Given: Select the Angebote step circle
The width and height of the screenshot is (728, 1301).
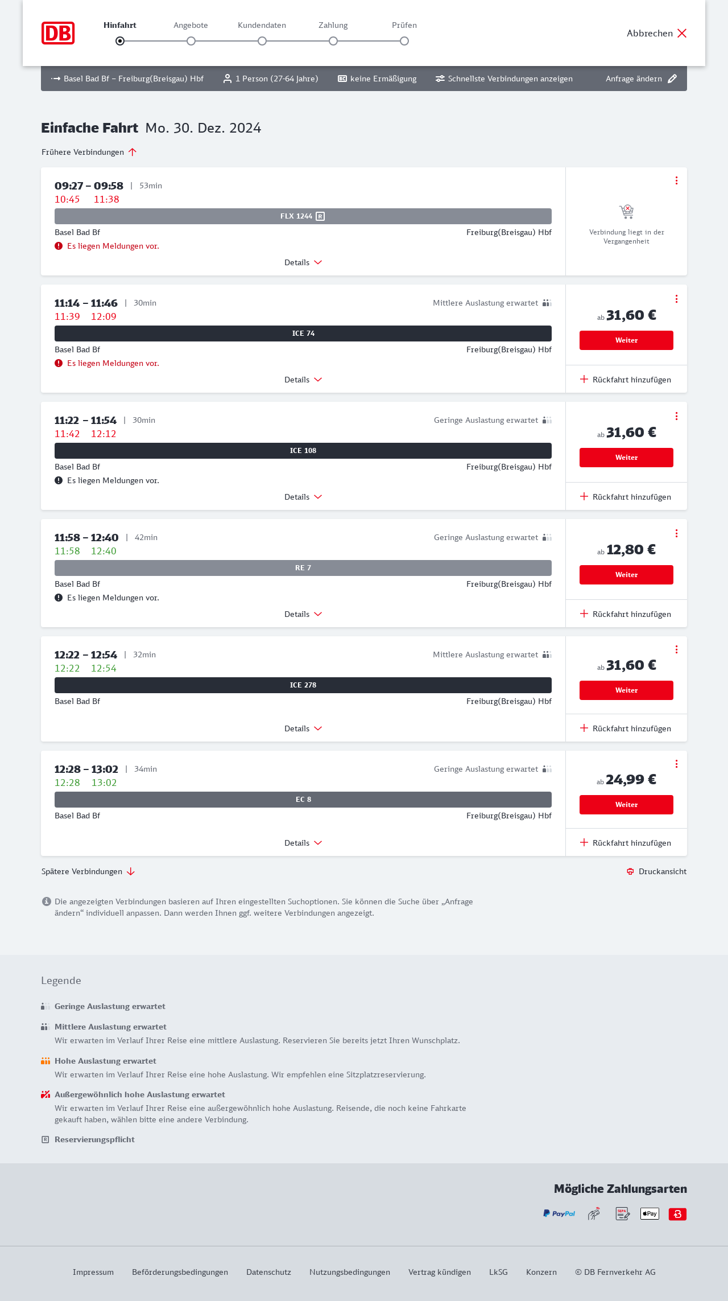Looking at the screenshot, I should (191, 41).
